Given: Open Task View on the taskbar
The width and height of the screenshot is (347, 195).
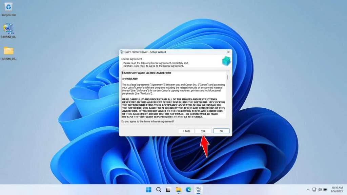Looking at the screenshot, I should point(168,190).
